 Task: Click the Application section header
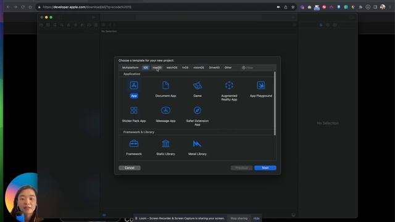pyautogui.click(x=131, y=74)
